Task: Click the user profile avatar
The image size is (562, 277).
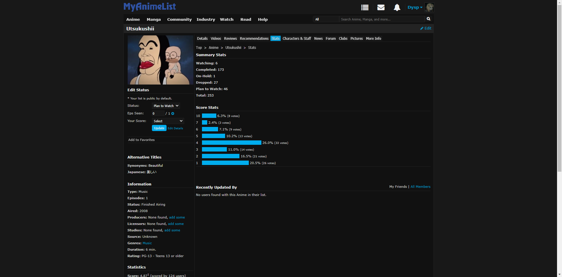Action: tap(429, 8)
